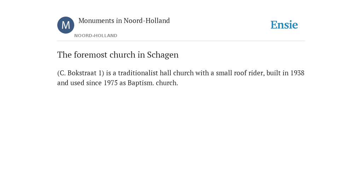This screenshot has width=362, height=181.
Task: Click the words built in
Action: tap(278, 73)
